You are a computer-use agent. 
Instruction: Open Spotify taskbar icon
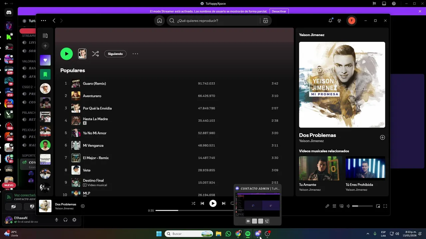(248, 234)
